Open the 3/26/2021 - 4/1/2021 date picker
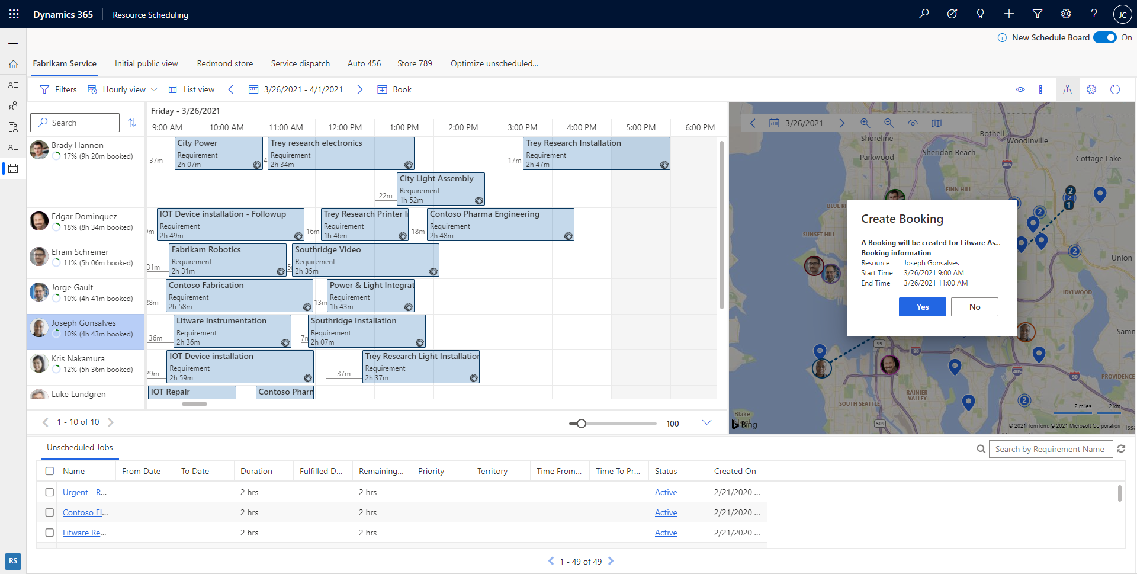This screenshot has height=574, width=1137. point(296,89)
